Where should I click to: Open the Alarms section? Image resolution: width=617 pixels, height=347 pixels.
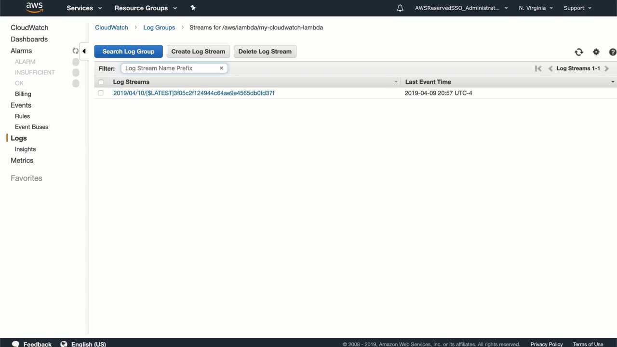coord(21,51)
